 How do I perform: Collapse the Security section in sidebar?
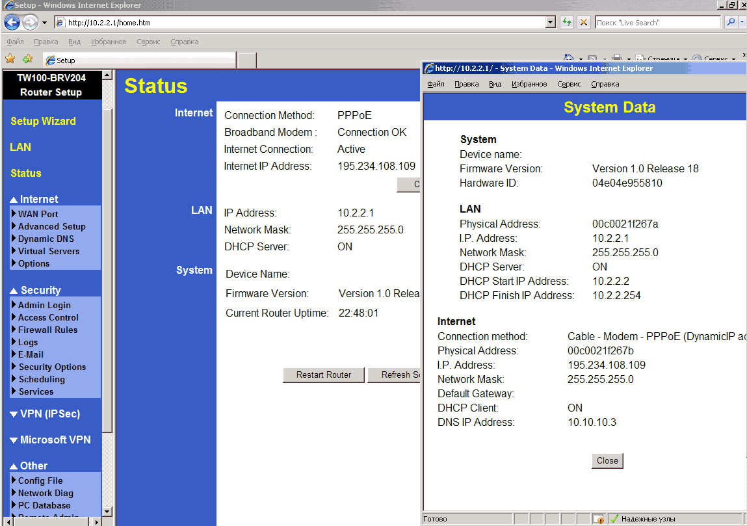35,290
